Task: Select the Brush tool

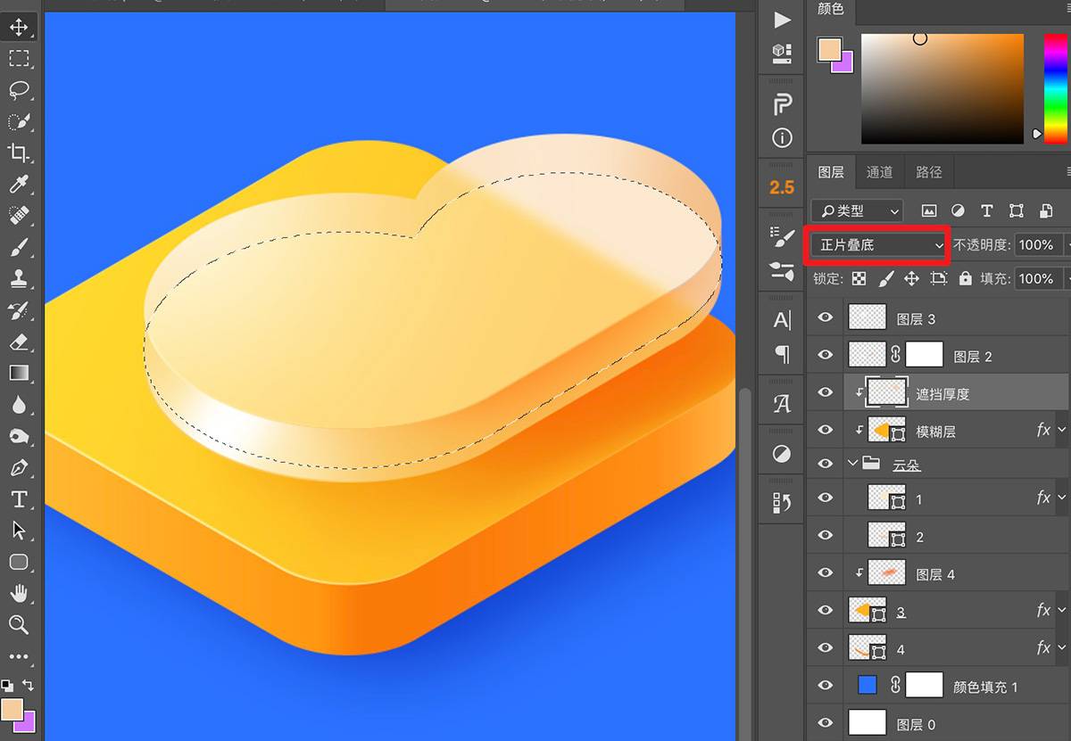Action: tap(19, 247)
